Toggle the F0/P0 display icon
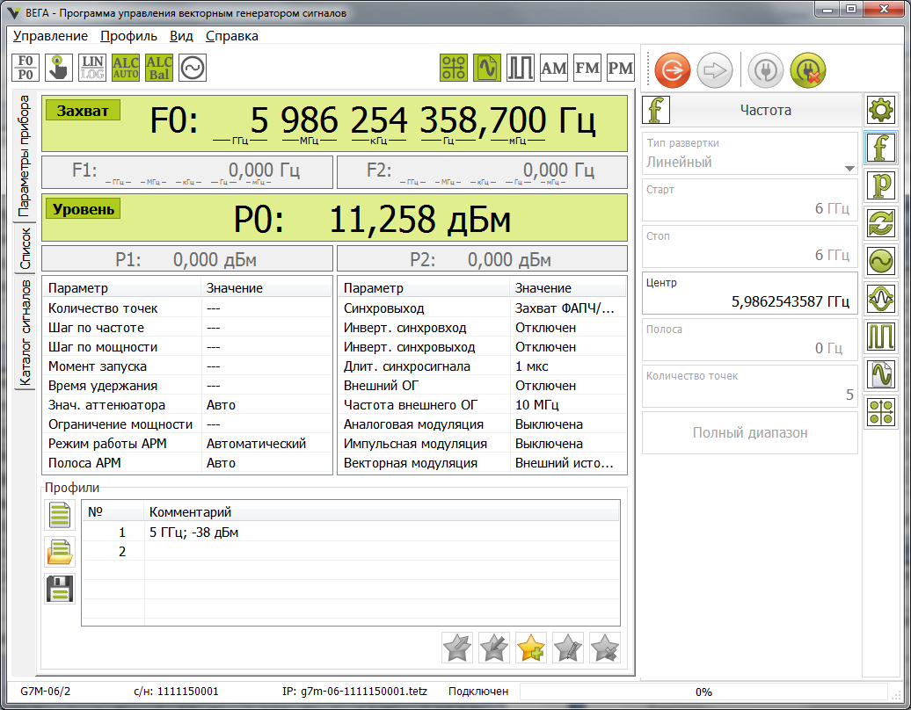The height and width of the screenshot is (710, 911). (x=26, y=68)
